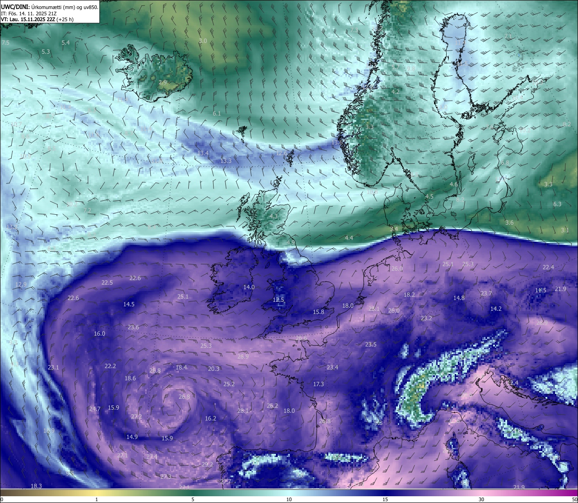Click the value 23.6 on the map
This screenshot has height=503, width=578.
pyautogui.click(x=133, y=327)
